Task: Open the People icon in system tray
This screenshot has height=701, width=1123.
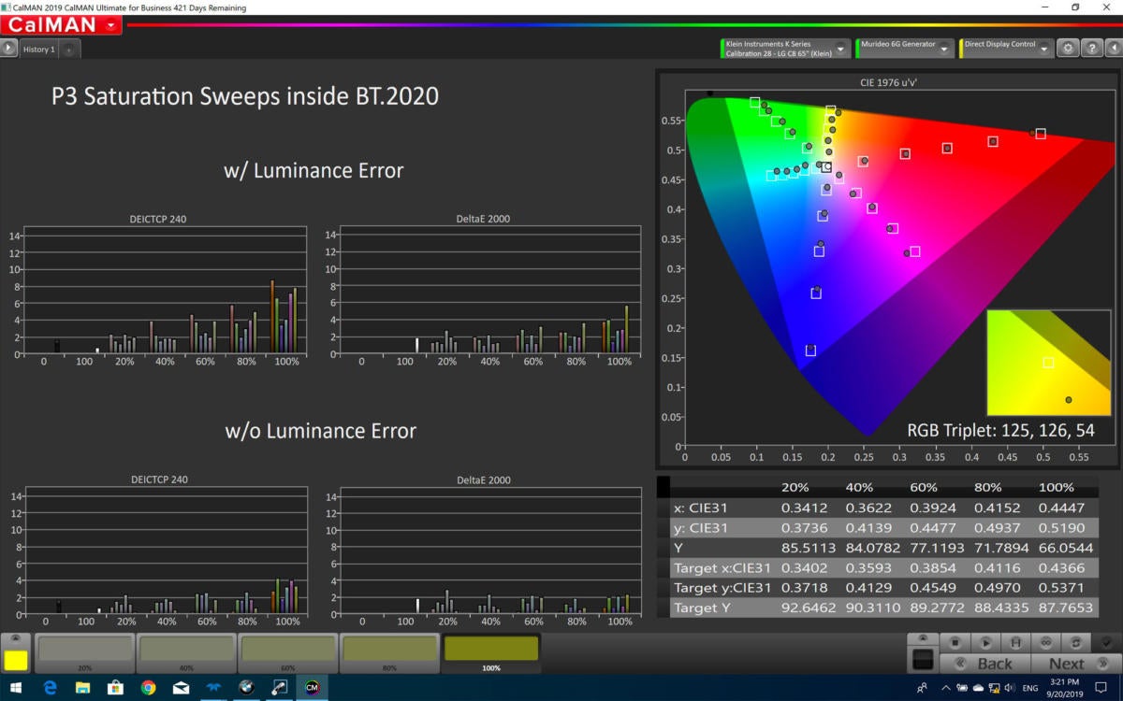Action: [x=922, y=688]
